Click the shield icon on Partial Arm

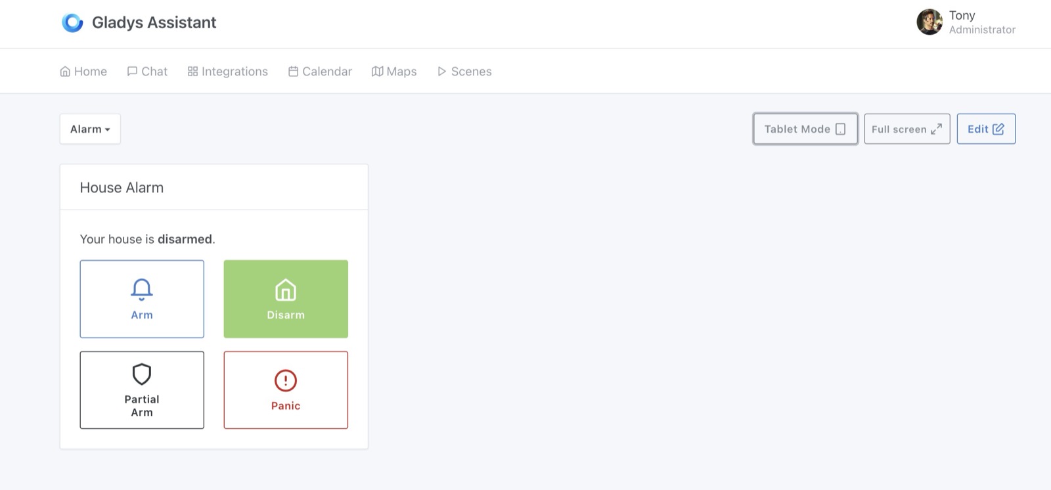(142, 374)
